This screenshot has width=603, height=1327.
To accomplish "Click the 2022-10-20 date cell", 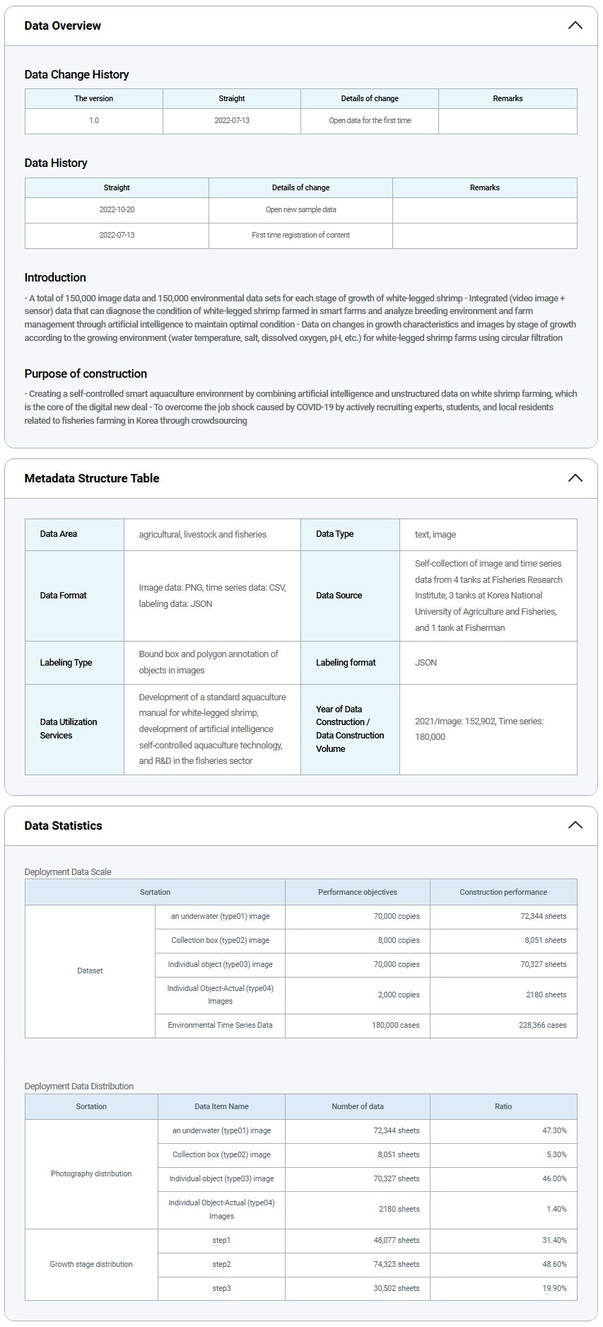I will click(x=117, y=209).
